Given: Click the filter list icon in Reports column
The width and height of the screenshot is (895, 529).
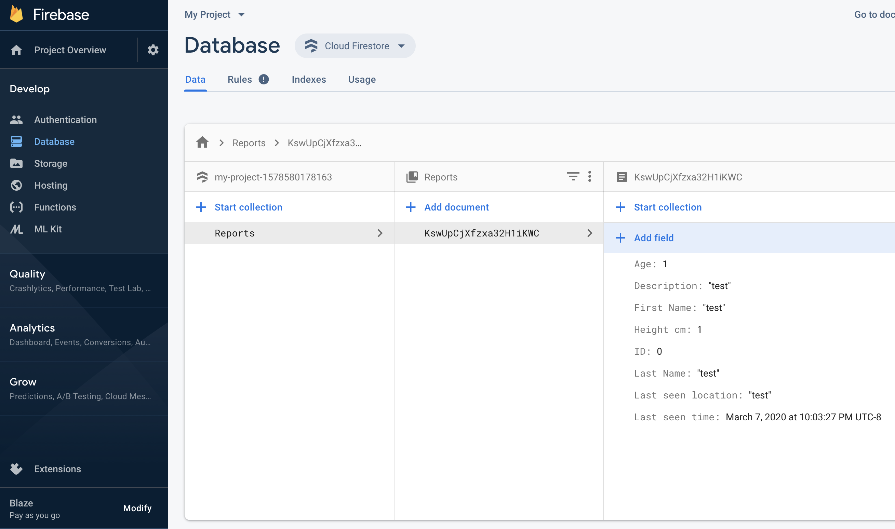Looking at the screenshot, I should [x=573, y=177].
